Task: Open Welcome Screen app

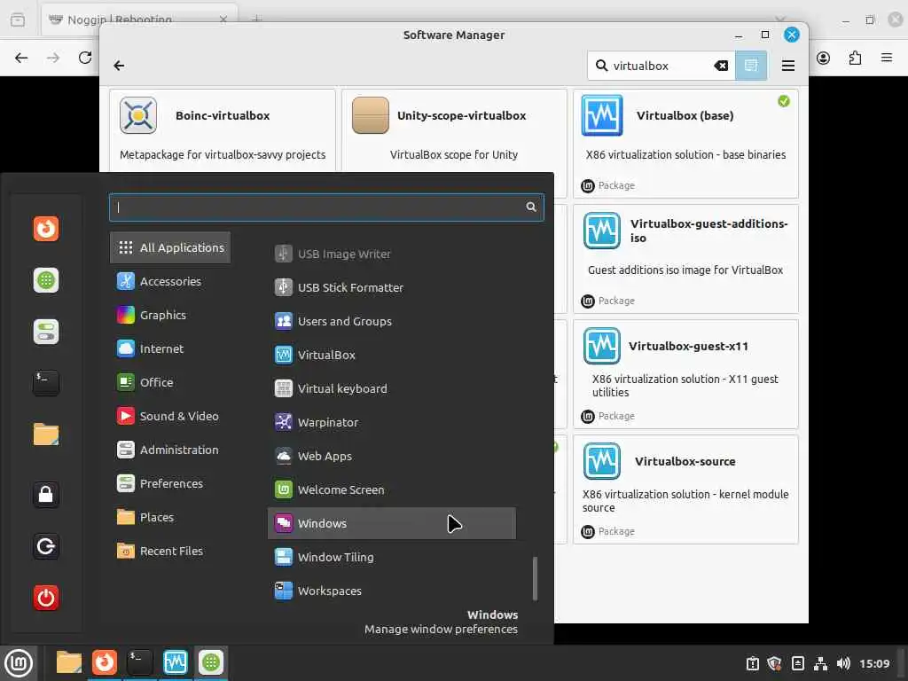Action: (391, 489)
